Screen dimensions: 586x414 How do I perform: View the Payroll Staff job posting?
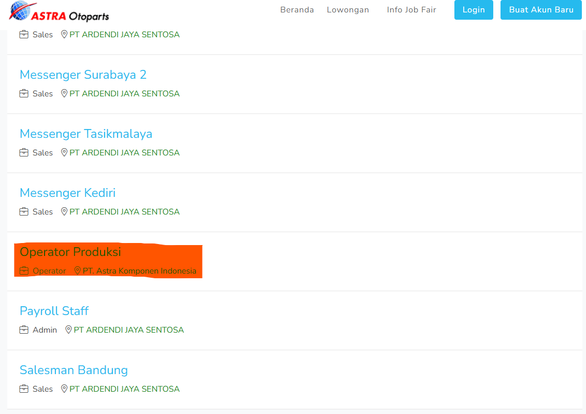[x=54, y=311]
